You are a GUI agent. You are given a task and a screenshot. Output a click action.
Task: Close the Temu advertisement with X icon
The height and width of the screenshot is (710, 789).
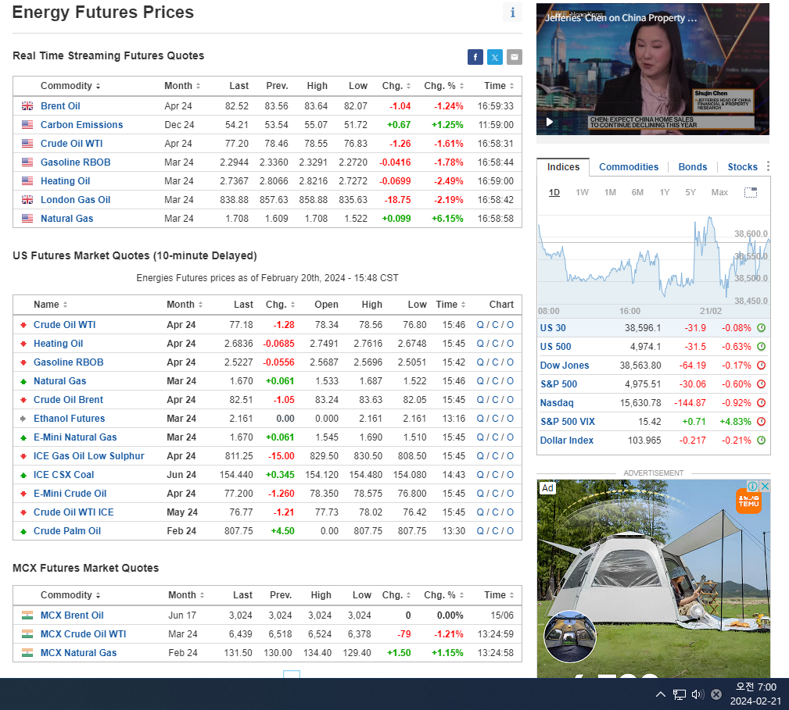click(765, 486)
